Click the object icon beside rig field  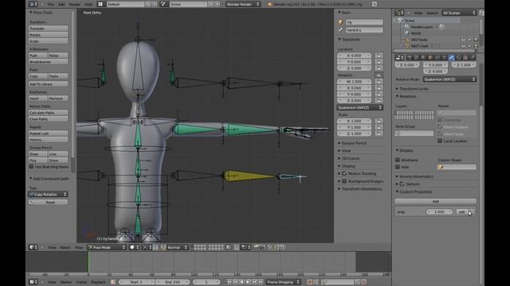click(x=340, y=22)
